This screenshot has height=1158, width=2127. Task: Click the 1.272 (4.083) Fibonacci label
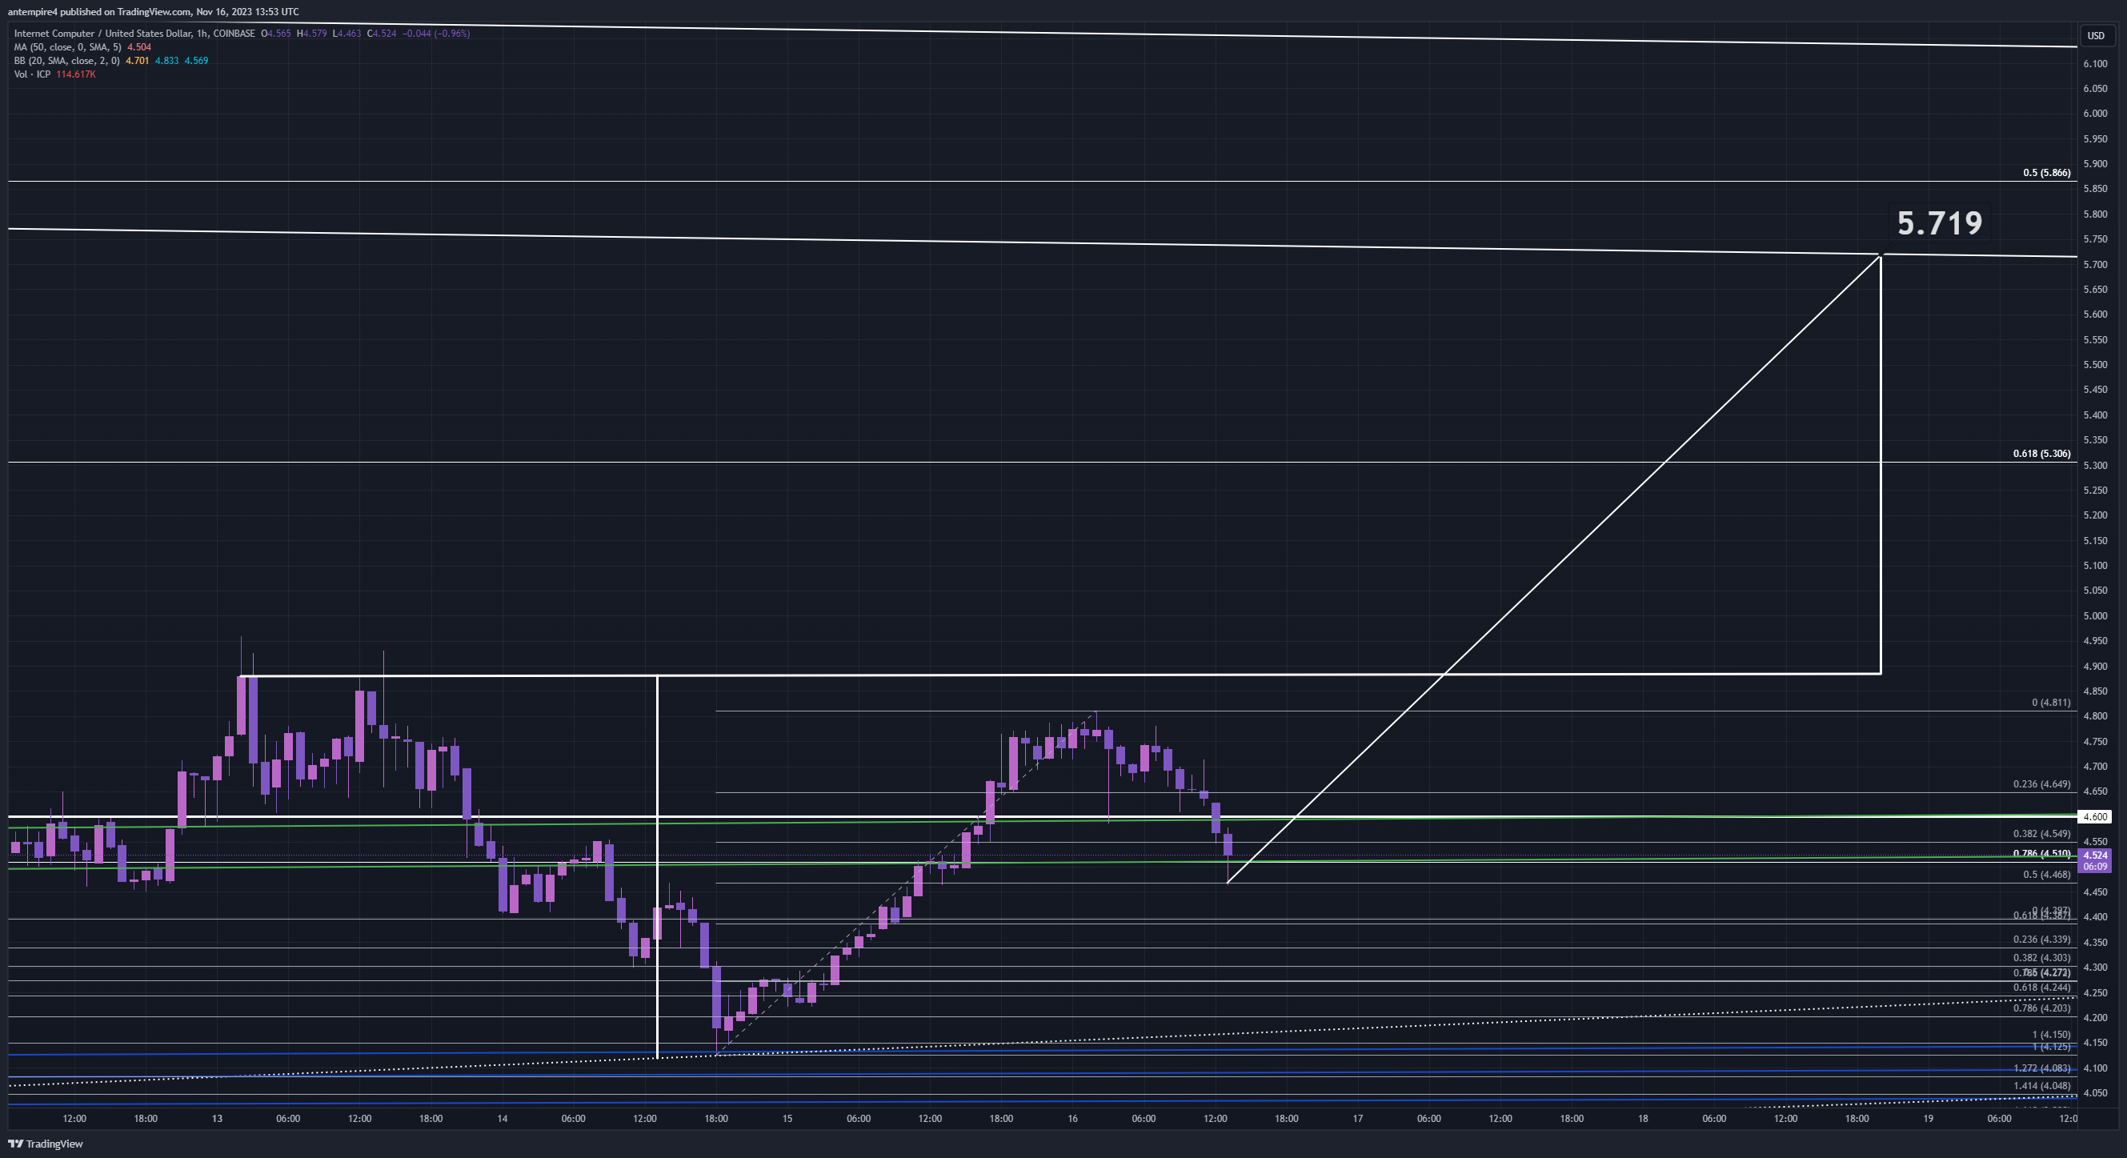coord(2041,1068)
